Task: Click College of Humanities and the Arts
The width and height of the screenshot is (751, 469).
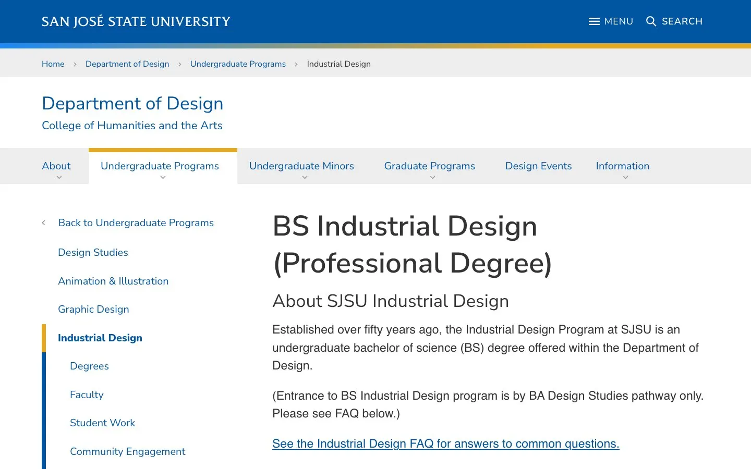Action: coord(132,126)
